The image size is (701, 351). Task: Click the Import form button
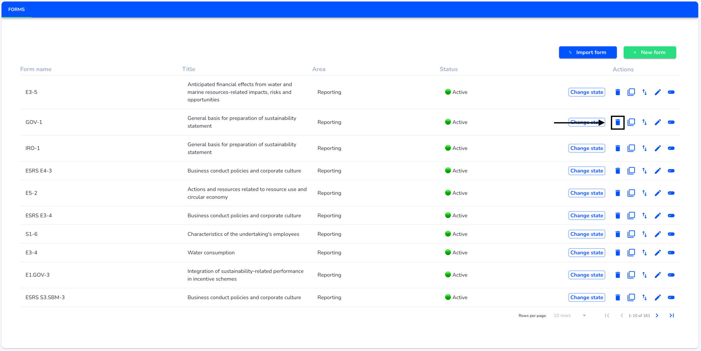pyautogui.click(x=588, y=52)
